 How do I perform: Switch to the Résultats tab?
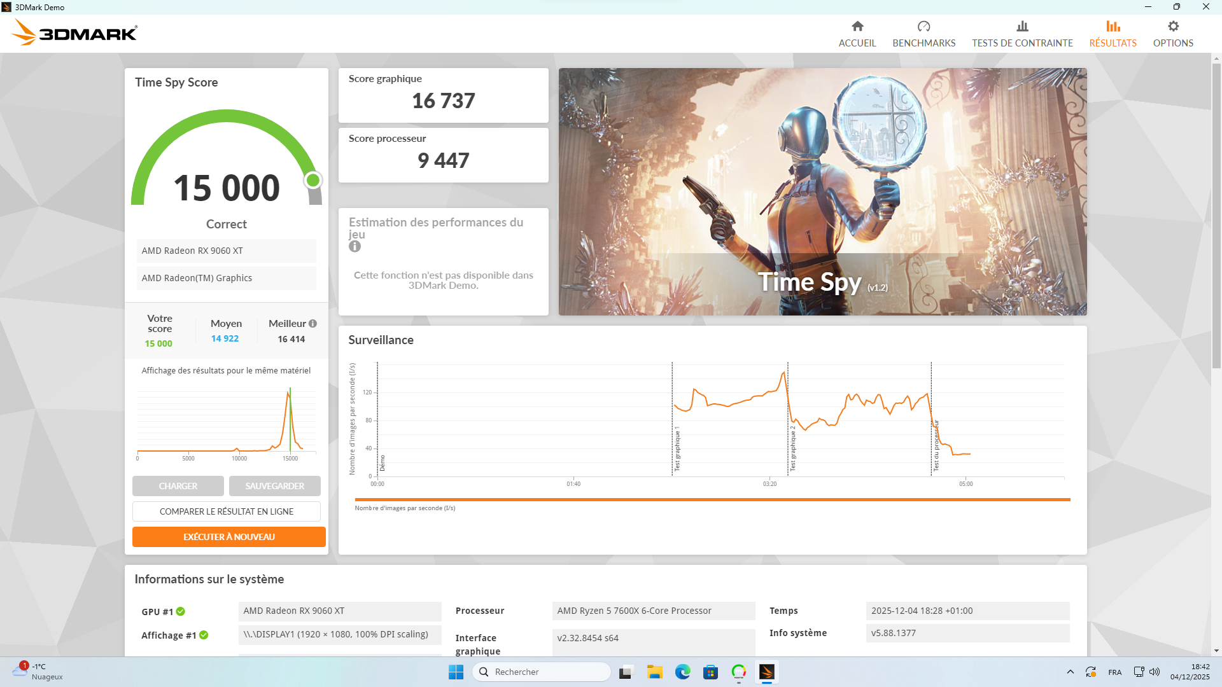click(1113, 33)
